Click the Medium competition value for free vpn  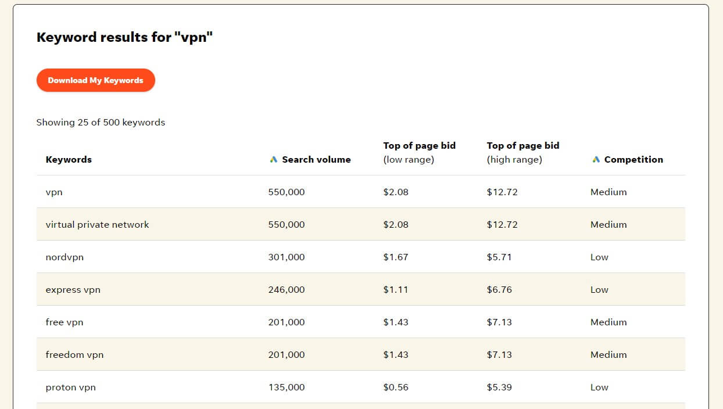[609, 322]
